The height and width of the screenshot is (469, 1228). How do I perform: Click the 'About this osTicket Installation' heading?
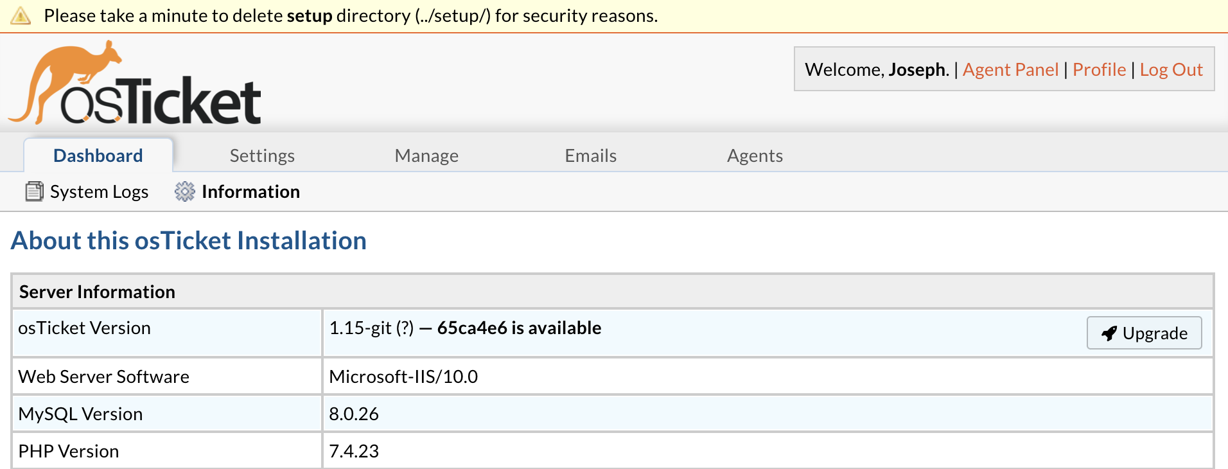[189, 241]
